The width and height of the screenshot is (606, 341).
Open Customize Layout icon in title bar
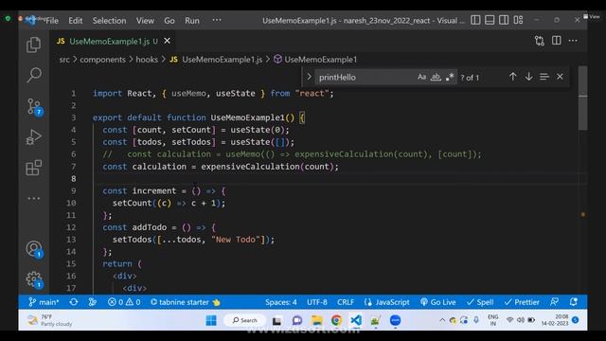[518, 20]
